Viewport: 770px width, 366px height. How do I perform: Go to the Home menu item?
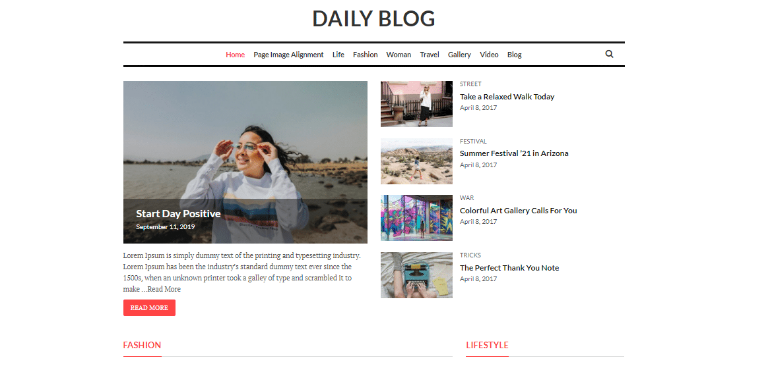[x=236, y=55]
